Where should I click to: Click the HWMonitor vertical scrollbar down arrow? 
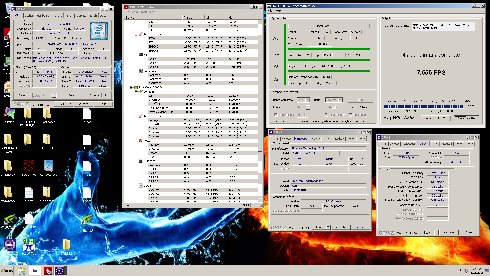[x=260, y=200]
